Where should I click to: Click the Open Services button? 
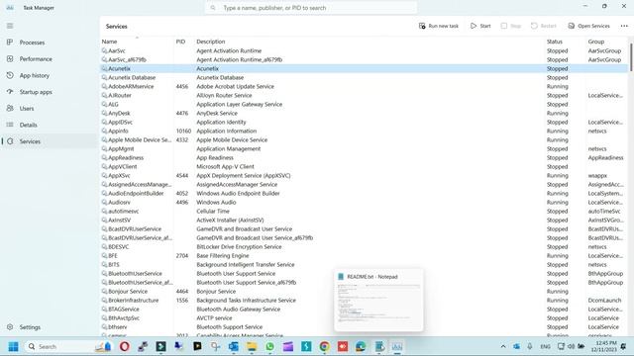(588, 26)
